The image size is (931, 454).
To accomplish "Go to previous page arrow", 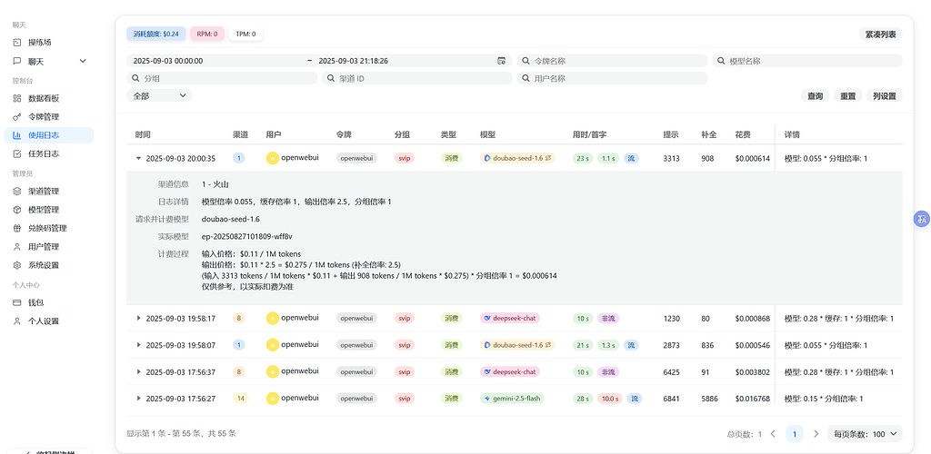I will pos(773,434).
